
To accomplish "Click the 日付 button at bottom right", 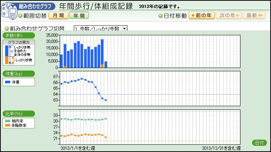I will coord(259,143).
